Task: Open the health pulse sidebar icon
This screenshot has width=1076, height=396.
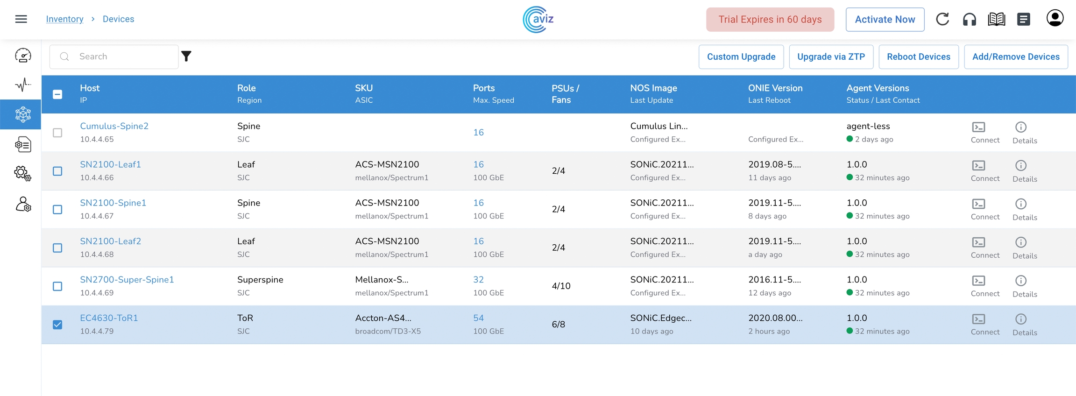Action: coord(23,85)
